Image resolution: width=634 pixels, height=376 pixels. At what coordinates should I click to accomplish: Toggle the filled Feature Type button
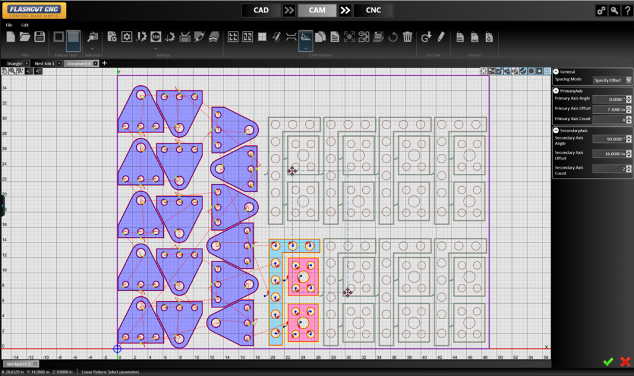[74, 38]
